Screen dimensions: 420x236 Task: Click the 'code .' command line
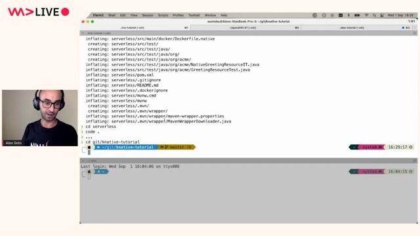click(x=93, y=132)
